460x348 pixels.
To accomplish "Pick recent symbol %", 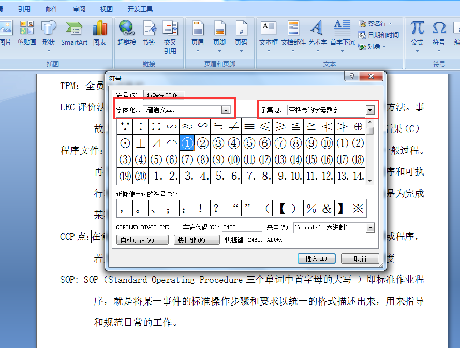I will [311, 209].
